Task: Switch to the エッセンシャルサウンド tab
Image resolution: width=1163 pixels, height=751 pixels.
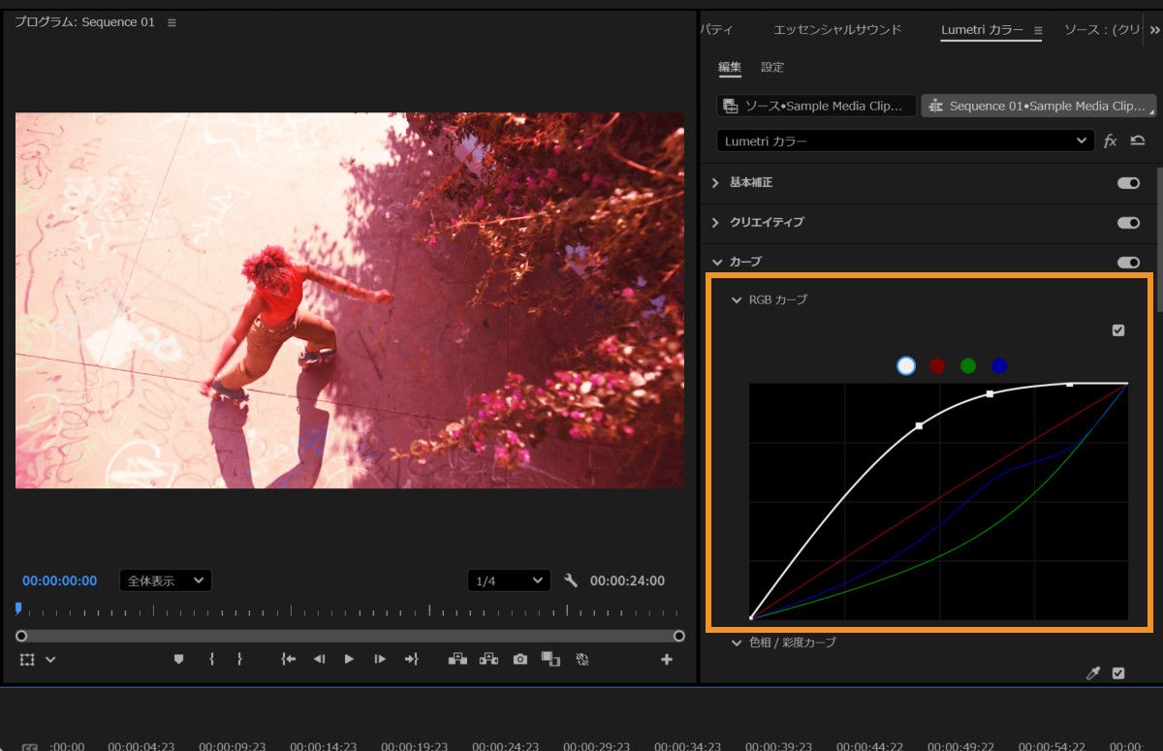Action: [837, 30]
